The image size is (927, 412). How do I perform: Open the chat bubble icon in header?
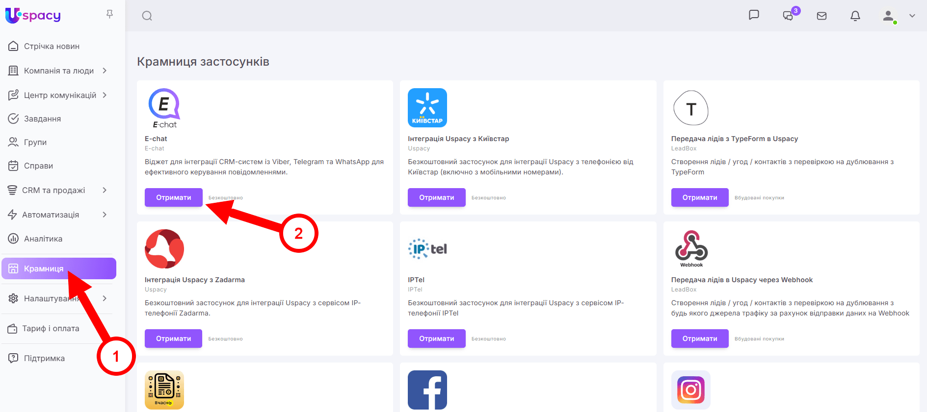point(754,15)
